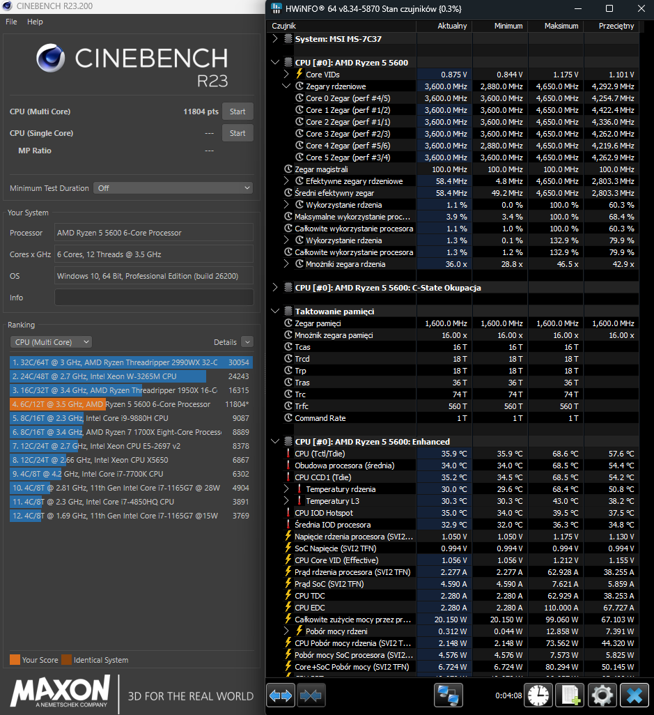
Task: Open the CPU (Multi Core) ranking dropdown
Action: point(50,342)
